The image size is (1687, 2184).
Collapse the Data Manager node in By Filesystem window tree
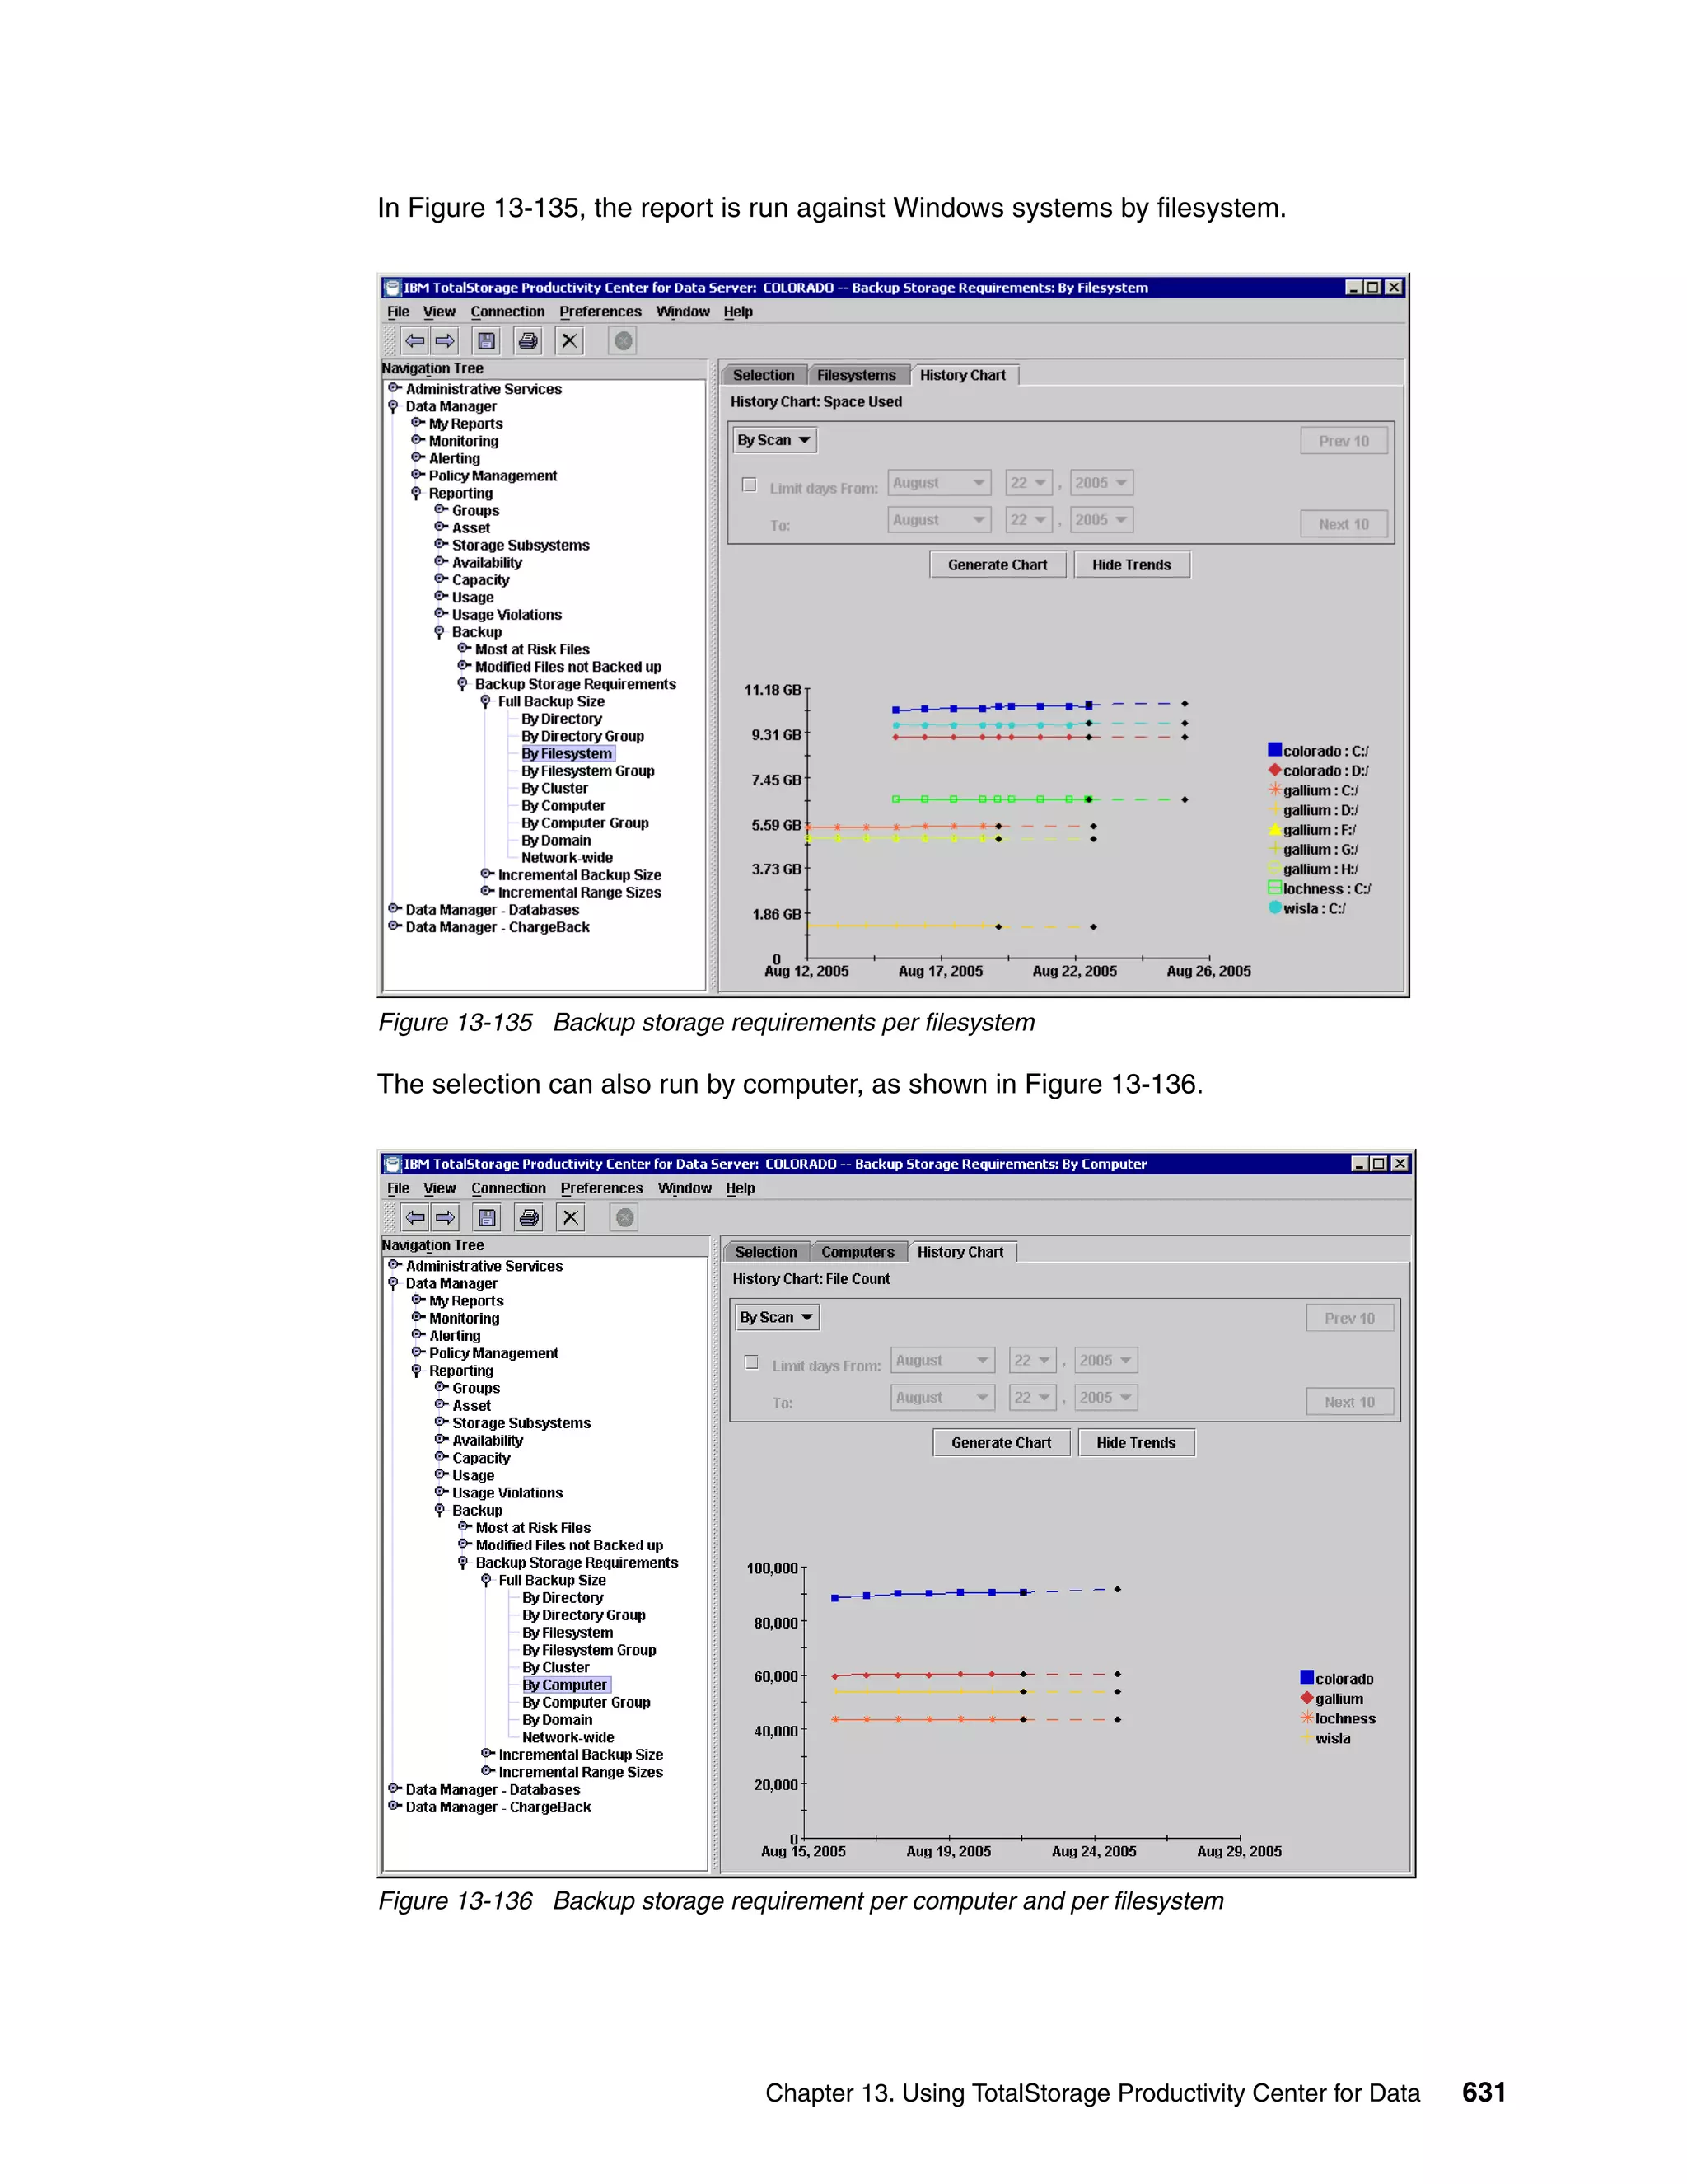click(x=393, y=406)
